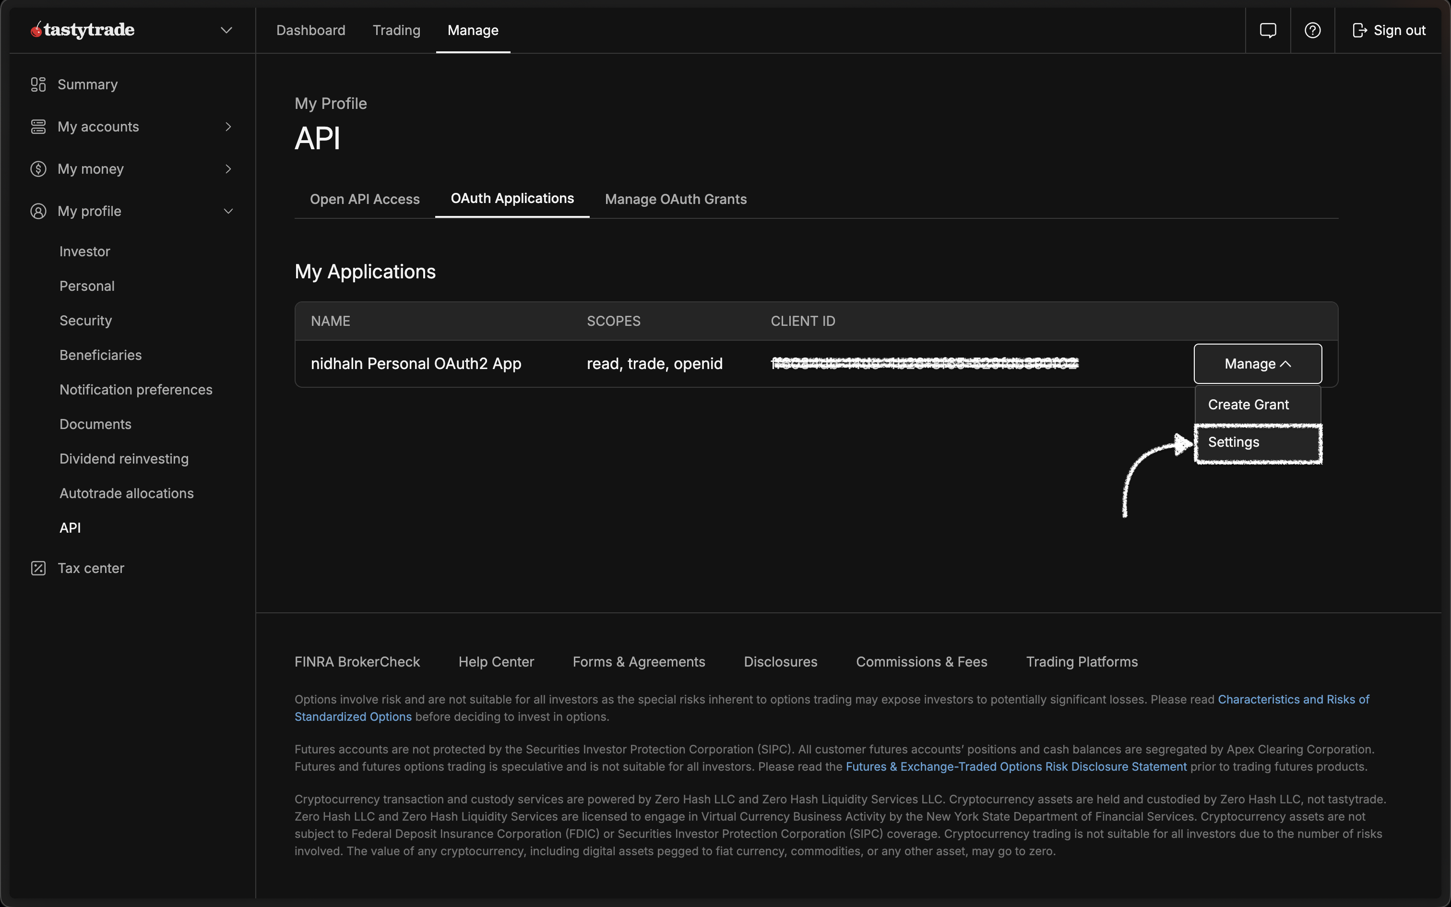Expand the My money section chevron
The height and width of the screenshot is (907, 1451).
coord(228,168)
